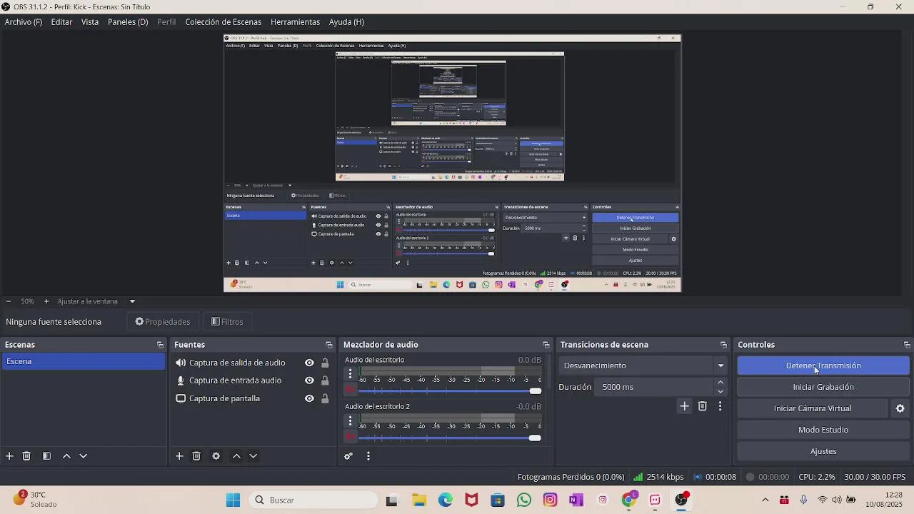This screenshot has width=914, height=514.
Task: Click the Windows taskbar Buscar search box
Action: 314,500
